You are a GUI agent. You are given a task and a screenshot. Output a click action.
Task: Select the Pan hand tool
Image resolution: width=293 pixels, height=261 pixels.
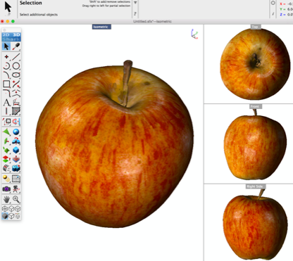coord(6,199)
